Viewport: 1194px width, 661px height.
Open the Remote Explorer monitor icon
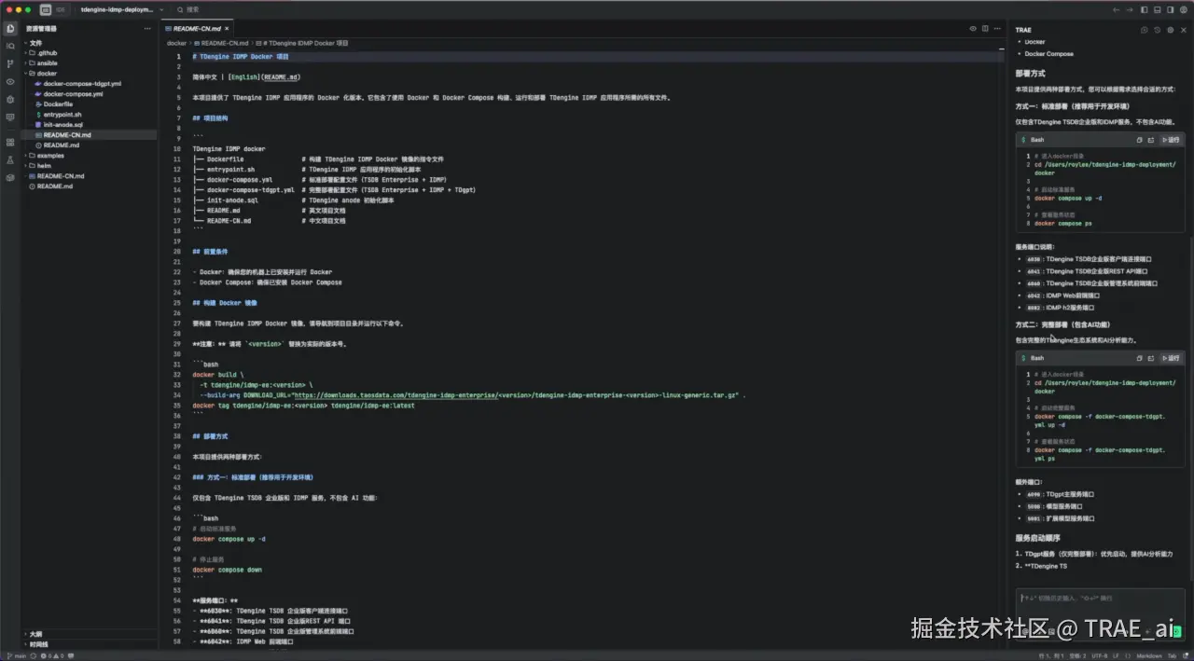tap(10, 117)
